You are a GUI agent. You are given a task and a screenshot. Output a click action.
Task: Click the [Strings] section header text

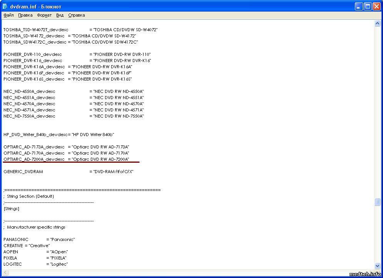tap(12, 209)
